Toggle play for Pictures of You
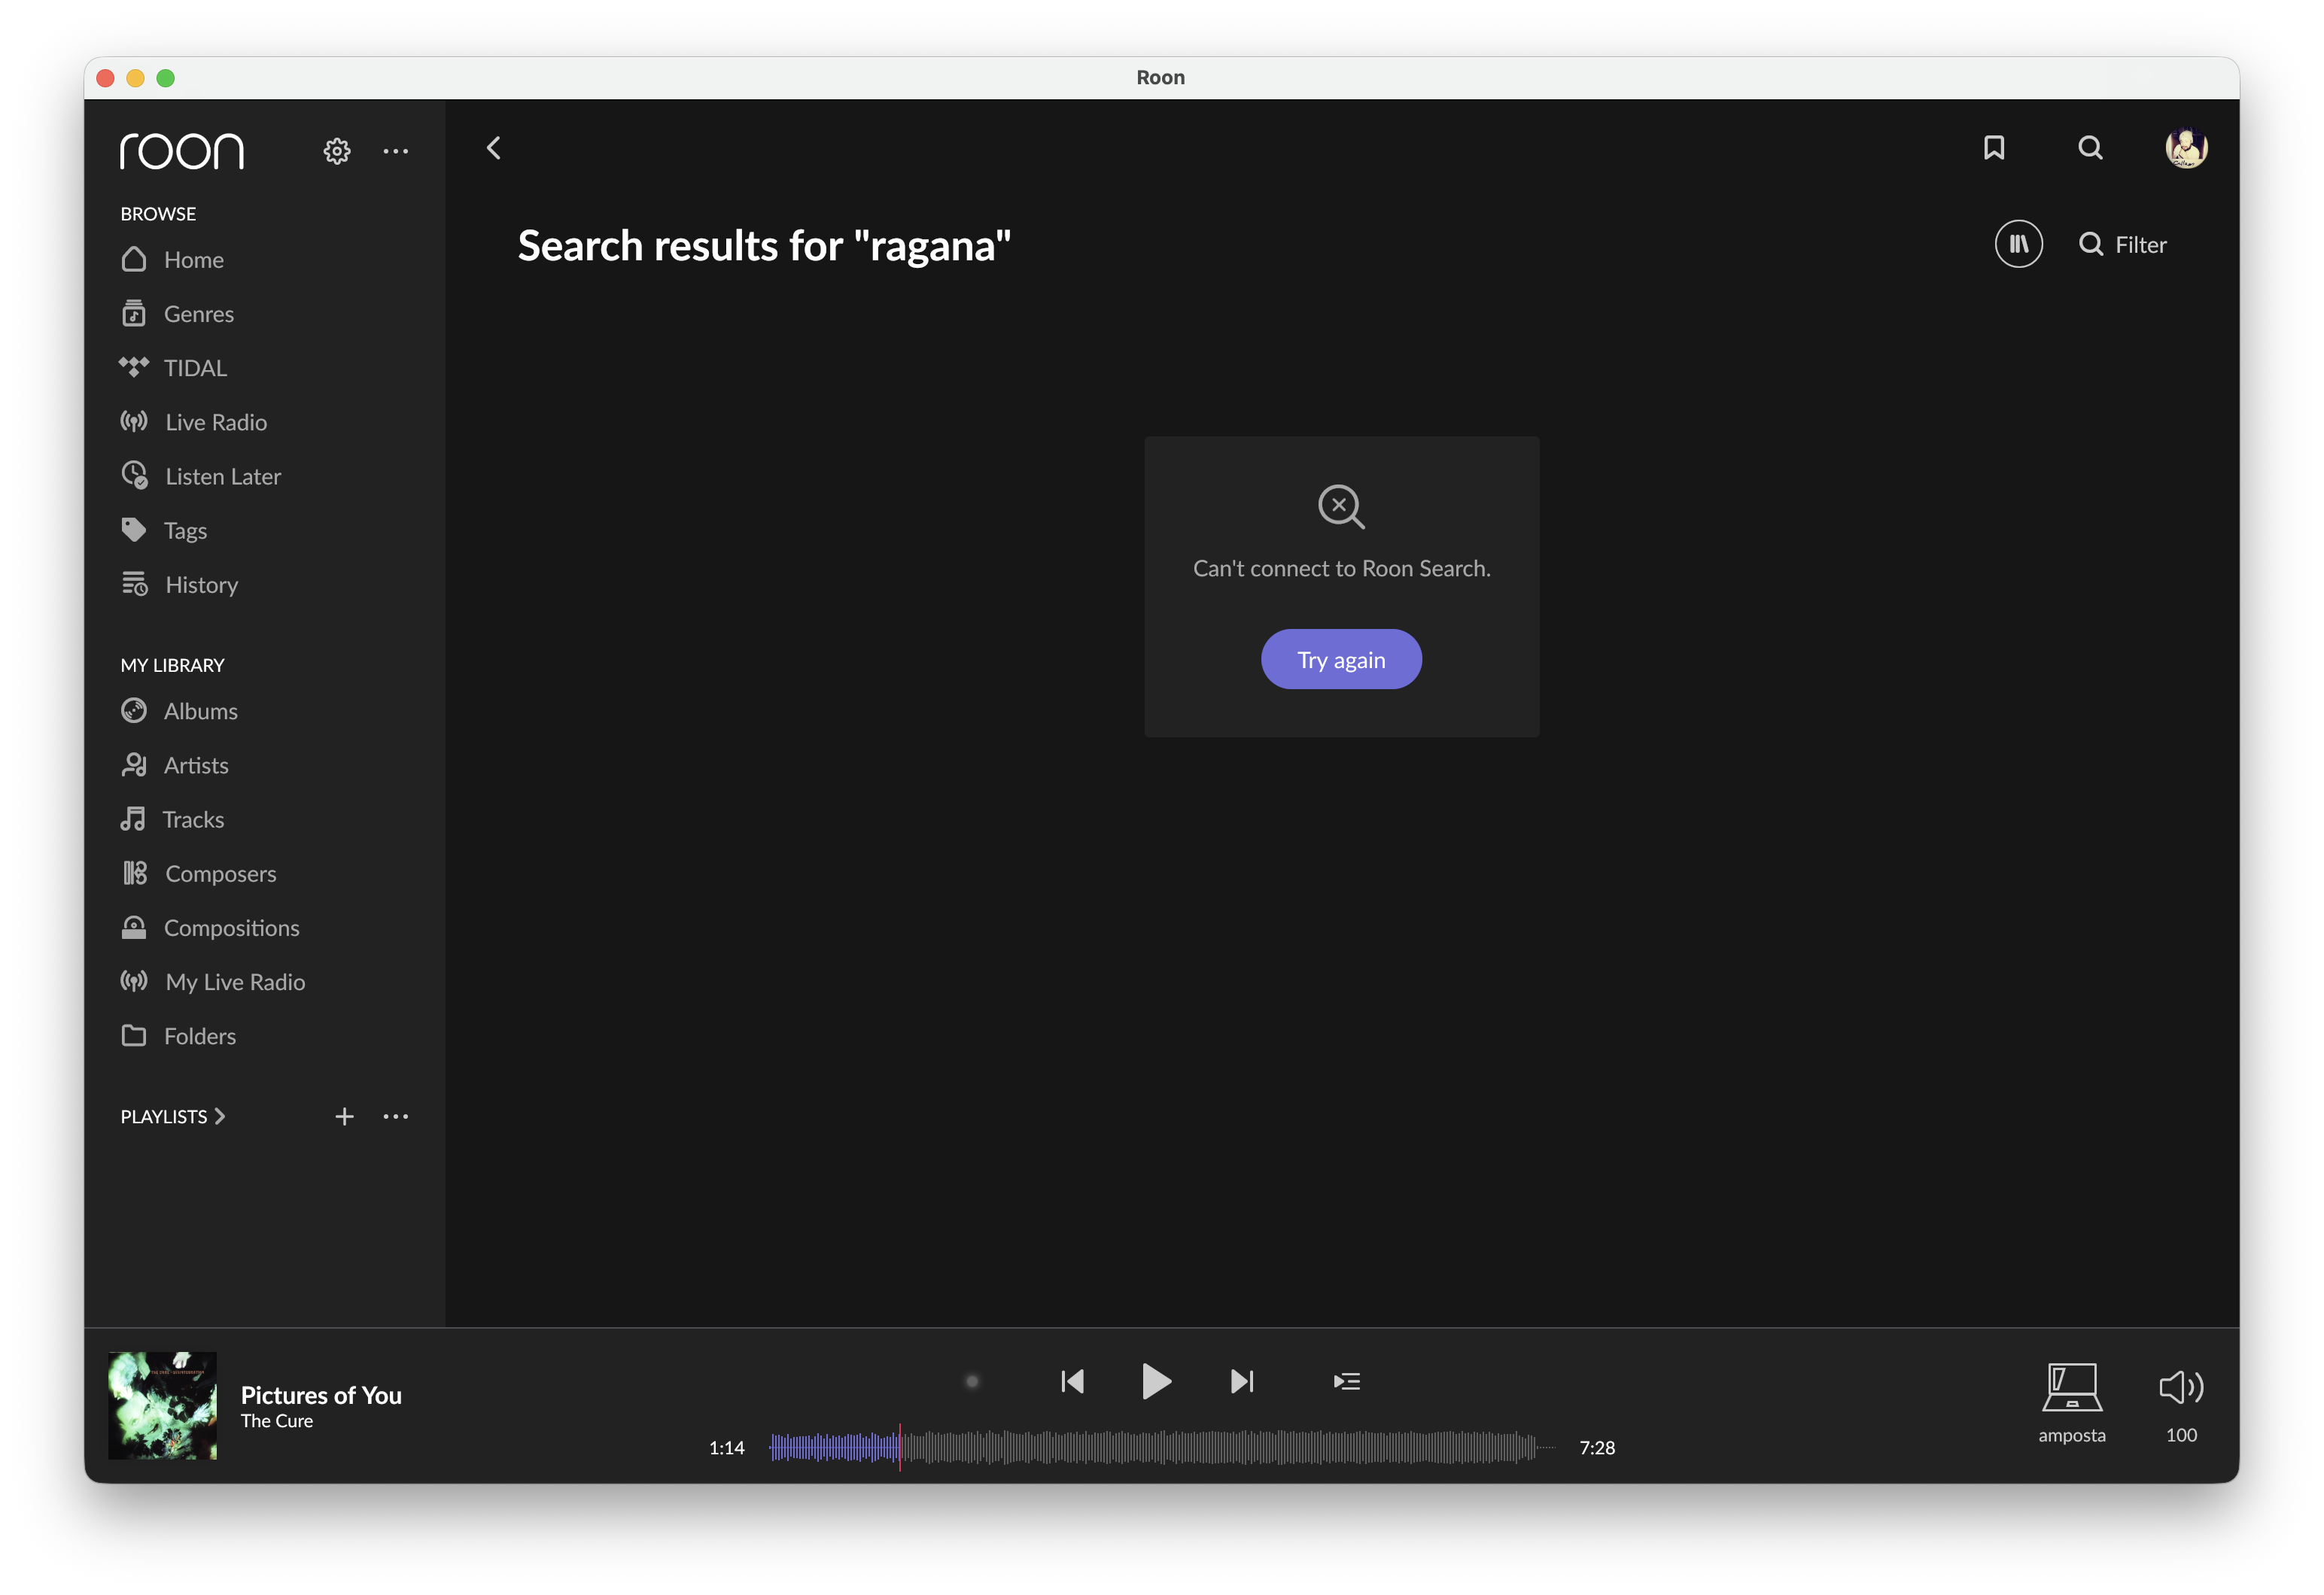2324x1595 pixels. (1156, 1381)
